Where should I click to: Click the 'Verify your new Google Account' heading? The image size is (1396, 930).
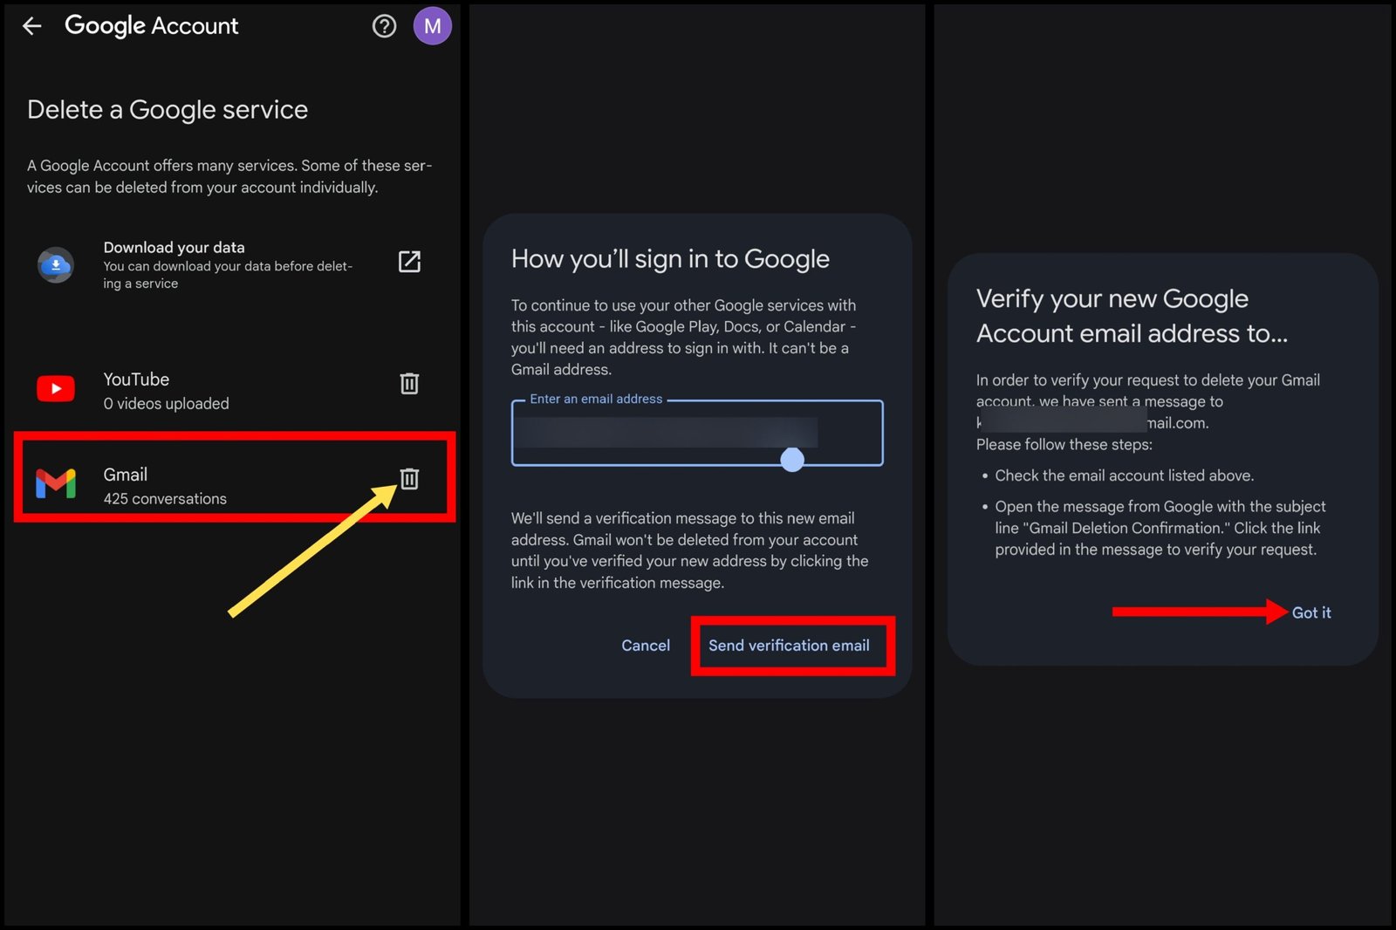pos(1132,316)
